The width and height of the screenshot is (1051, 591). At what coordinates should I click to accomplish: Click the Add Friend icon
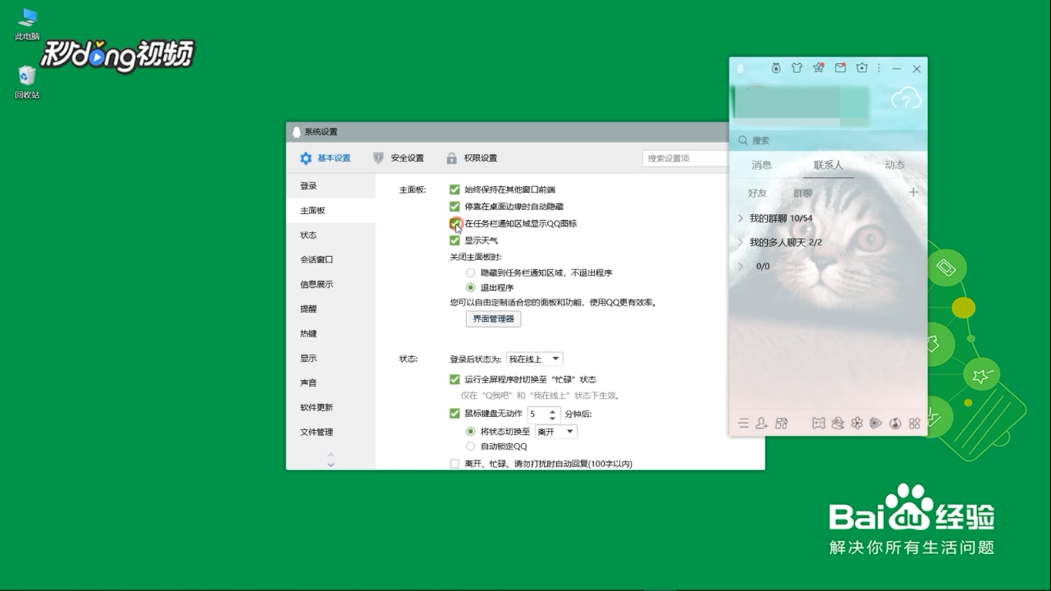tap(761, 424)
